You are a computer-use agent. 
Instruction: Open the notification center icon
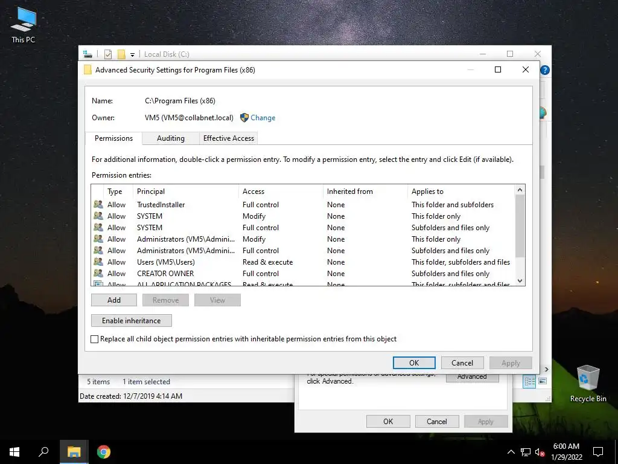point(598,452)
